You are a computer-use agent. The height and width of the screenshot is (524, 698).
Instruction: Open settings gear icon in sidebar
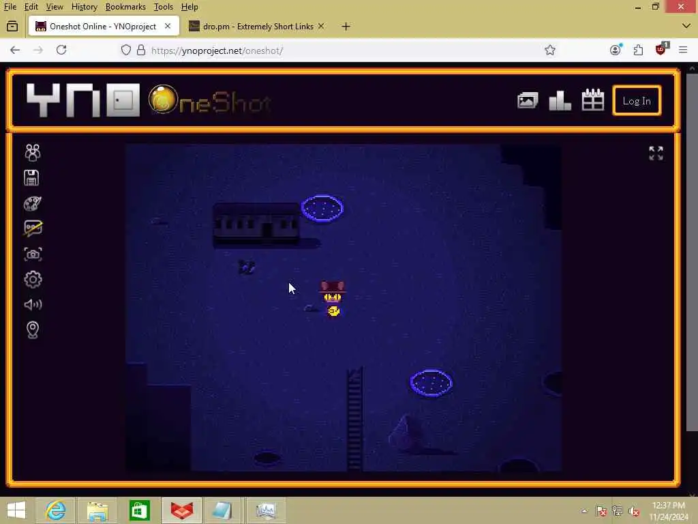click(x=33, y=279)
